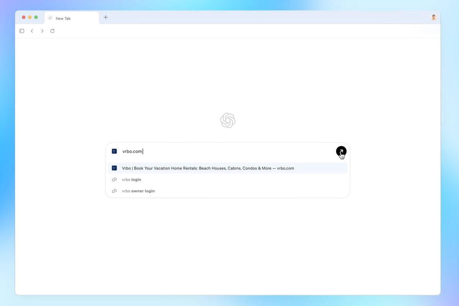Click the ChatGPT logo in page center
This screenshot has width=459, height=306.
click(228, 120)
